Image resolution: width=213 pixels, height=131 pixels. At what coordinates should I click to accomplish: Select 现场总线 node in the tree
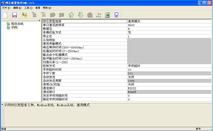[x=17, y=24]
